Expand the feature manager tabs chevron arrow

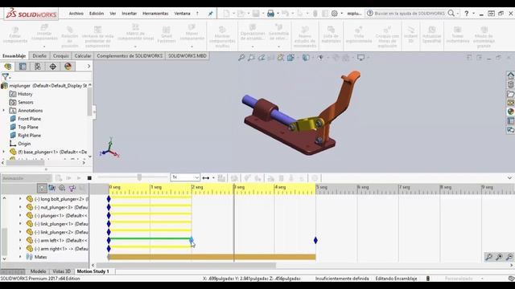pyautogui.click(x=89, y=67)
